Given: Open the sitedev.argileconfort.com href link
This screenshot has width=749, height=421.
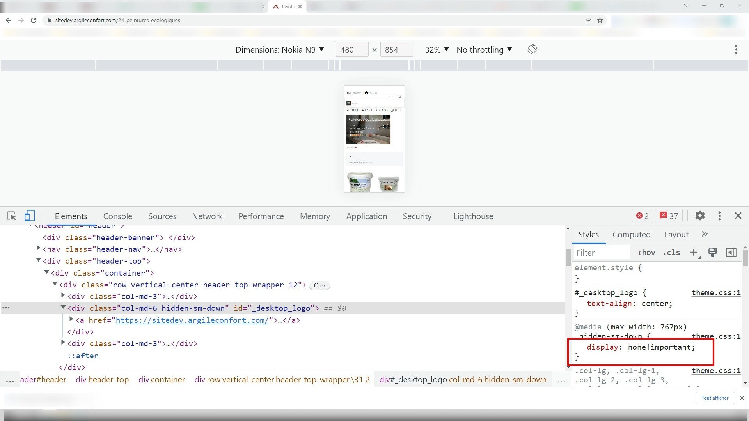Looking at the screenshot, I should tap(192, 320).
